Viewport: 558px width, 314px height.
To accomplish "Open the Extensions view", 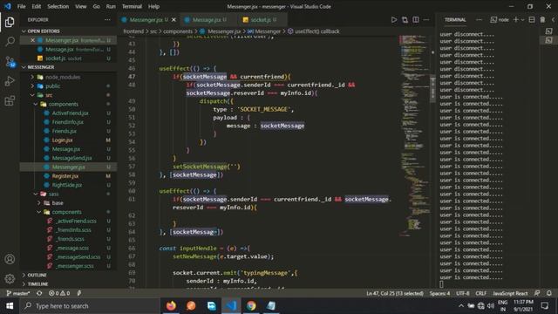I will click(10, 101).
